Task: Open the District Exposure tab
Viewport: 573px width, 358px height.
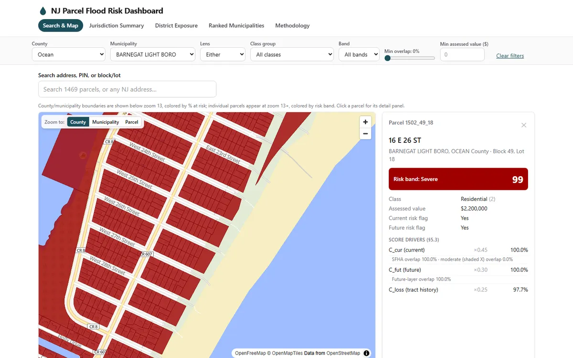Action: pos(176,26)
